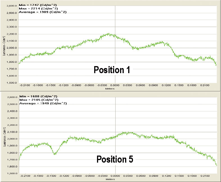
Task: Click the Meters axis title under Position 1 chart
Action: tap(115, 88)
